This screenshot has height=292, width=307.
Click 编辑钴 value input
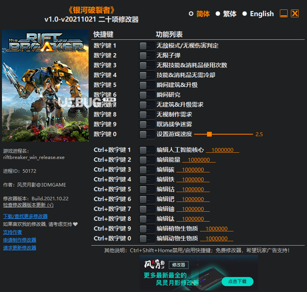pos(193,189)
